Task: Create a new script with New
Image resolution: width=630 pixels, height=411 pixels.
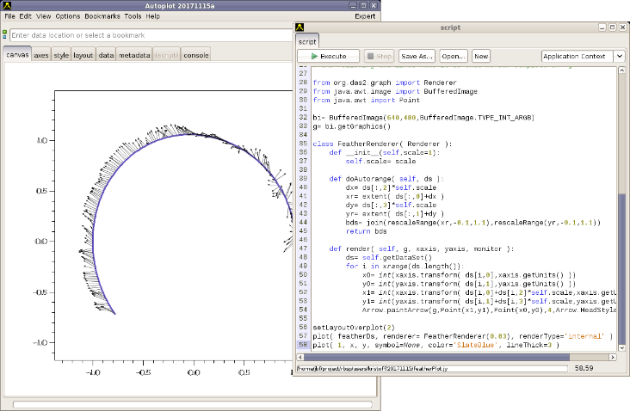Action: tap(481, 57)
